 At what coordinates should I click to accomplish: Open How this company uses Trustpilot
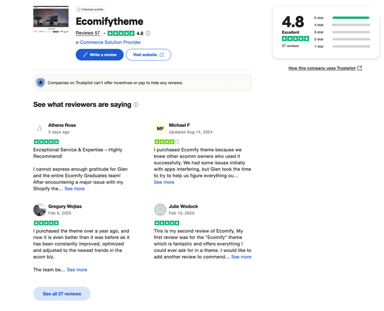[x=325, y=68]
